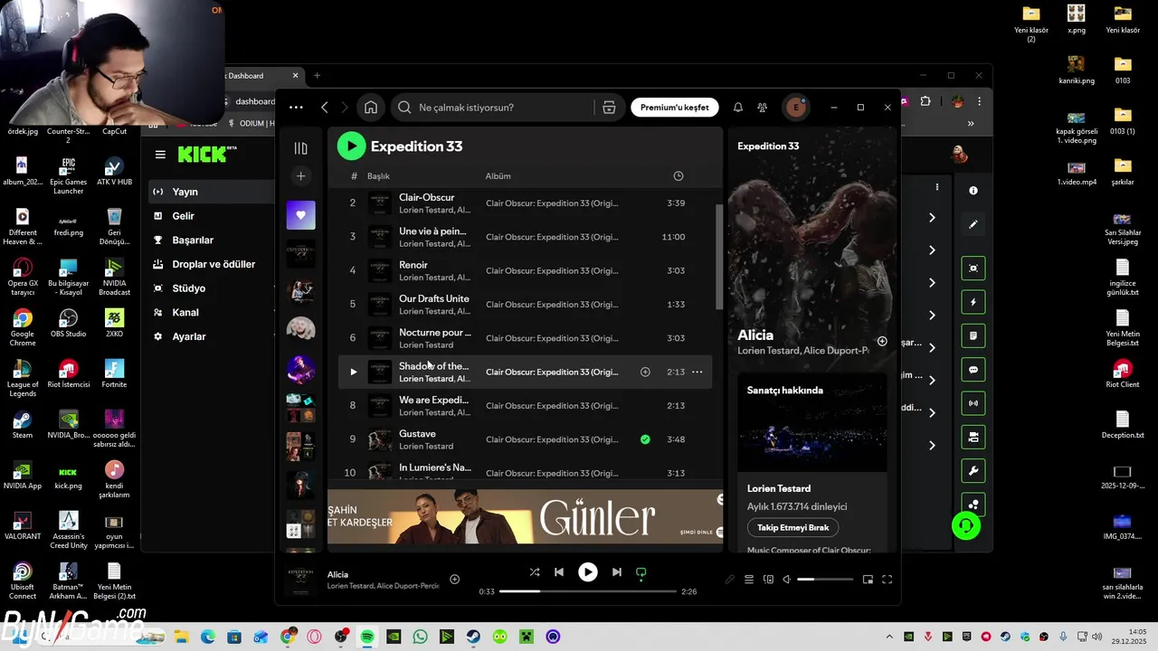This screenshot has width=1158, height=651.
Task: Open Droplar ve ödüller in Kick sidebar
Action: click(214, 264)
